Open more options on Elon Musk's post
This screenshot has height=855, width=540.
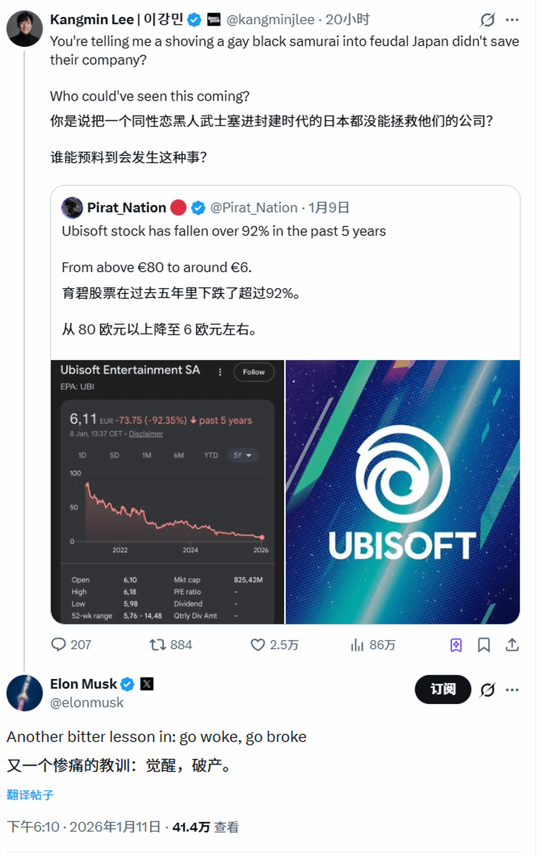tap(512, 689)
